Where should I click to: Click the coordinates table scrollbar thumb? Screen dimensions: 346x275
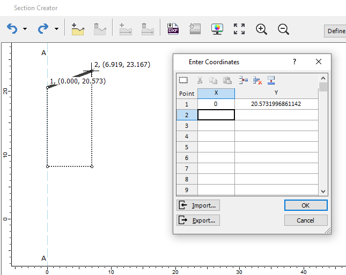coord(323,87)
